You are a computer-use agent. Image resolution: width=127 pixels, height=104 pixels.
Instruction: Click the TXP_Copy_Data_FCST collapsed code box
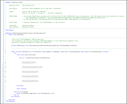(29, 62)
